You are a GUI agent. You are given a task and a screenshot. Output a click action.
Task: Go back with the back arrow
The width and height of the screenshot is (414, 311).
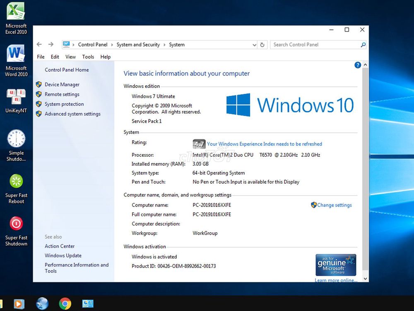pos(39,44)
